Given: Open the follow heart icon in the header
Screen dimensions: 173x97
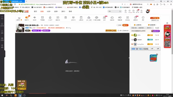Looking at the screenshot, I should tap(129, 11).
